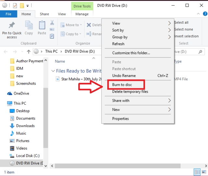Select DVD RW Drive in navigation pane

click(22, 163)
